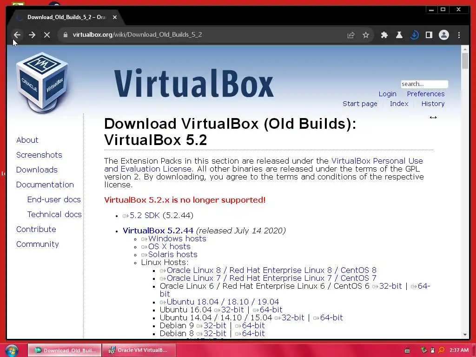
Task: Open About in the sidebar
Action: pos(27,140)
